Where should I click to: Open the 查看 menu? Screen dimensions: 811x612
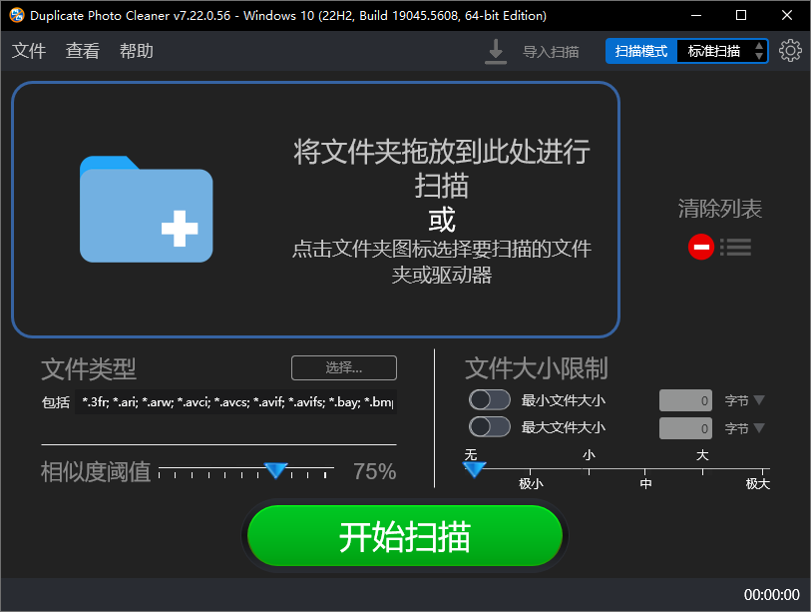(82, 50)
